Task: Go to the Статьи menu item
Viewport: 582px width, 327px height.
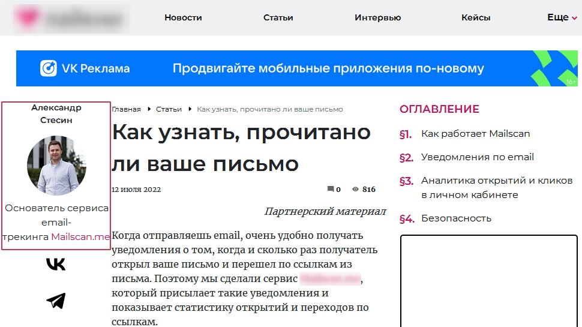Action: tap(278, 17)
